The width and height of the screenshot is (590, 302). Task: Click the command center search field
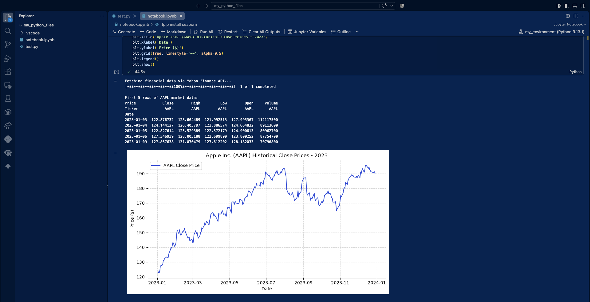tap(295, 6)
